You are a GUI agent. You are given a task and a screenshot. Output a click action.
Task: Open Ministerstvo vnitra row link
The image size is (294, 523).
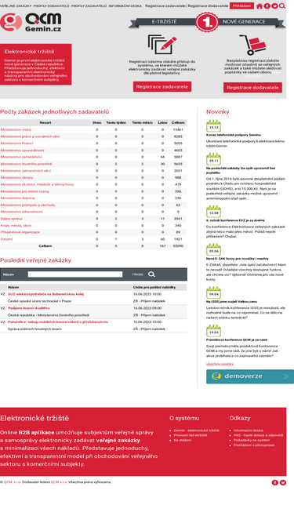(x=16, y=129)
